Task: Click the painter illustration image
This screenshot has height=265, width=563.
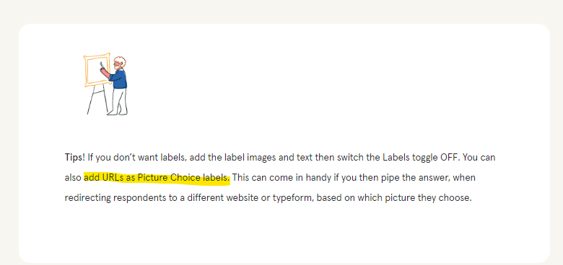Action: (x=106, y=84)
